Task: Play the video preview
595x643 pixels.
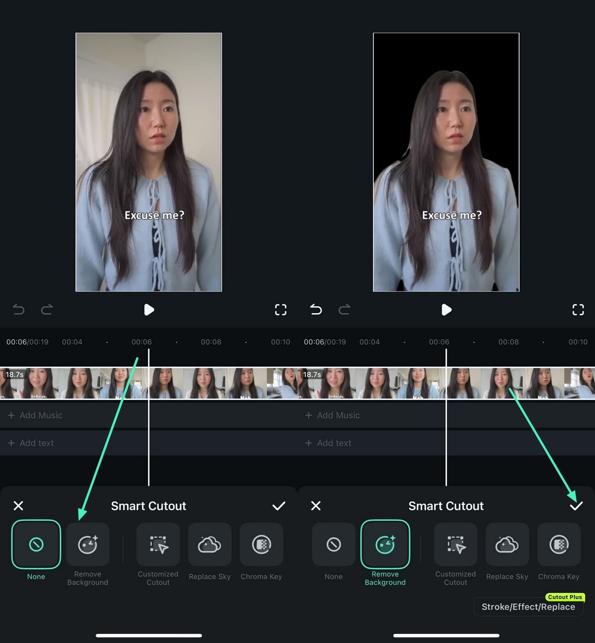Action: tap(149, 310)
